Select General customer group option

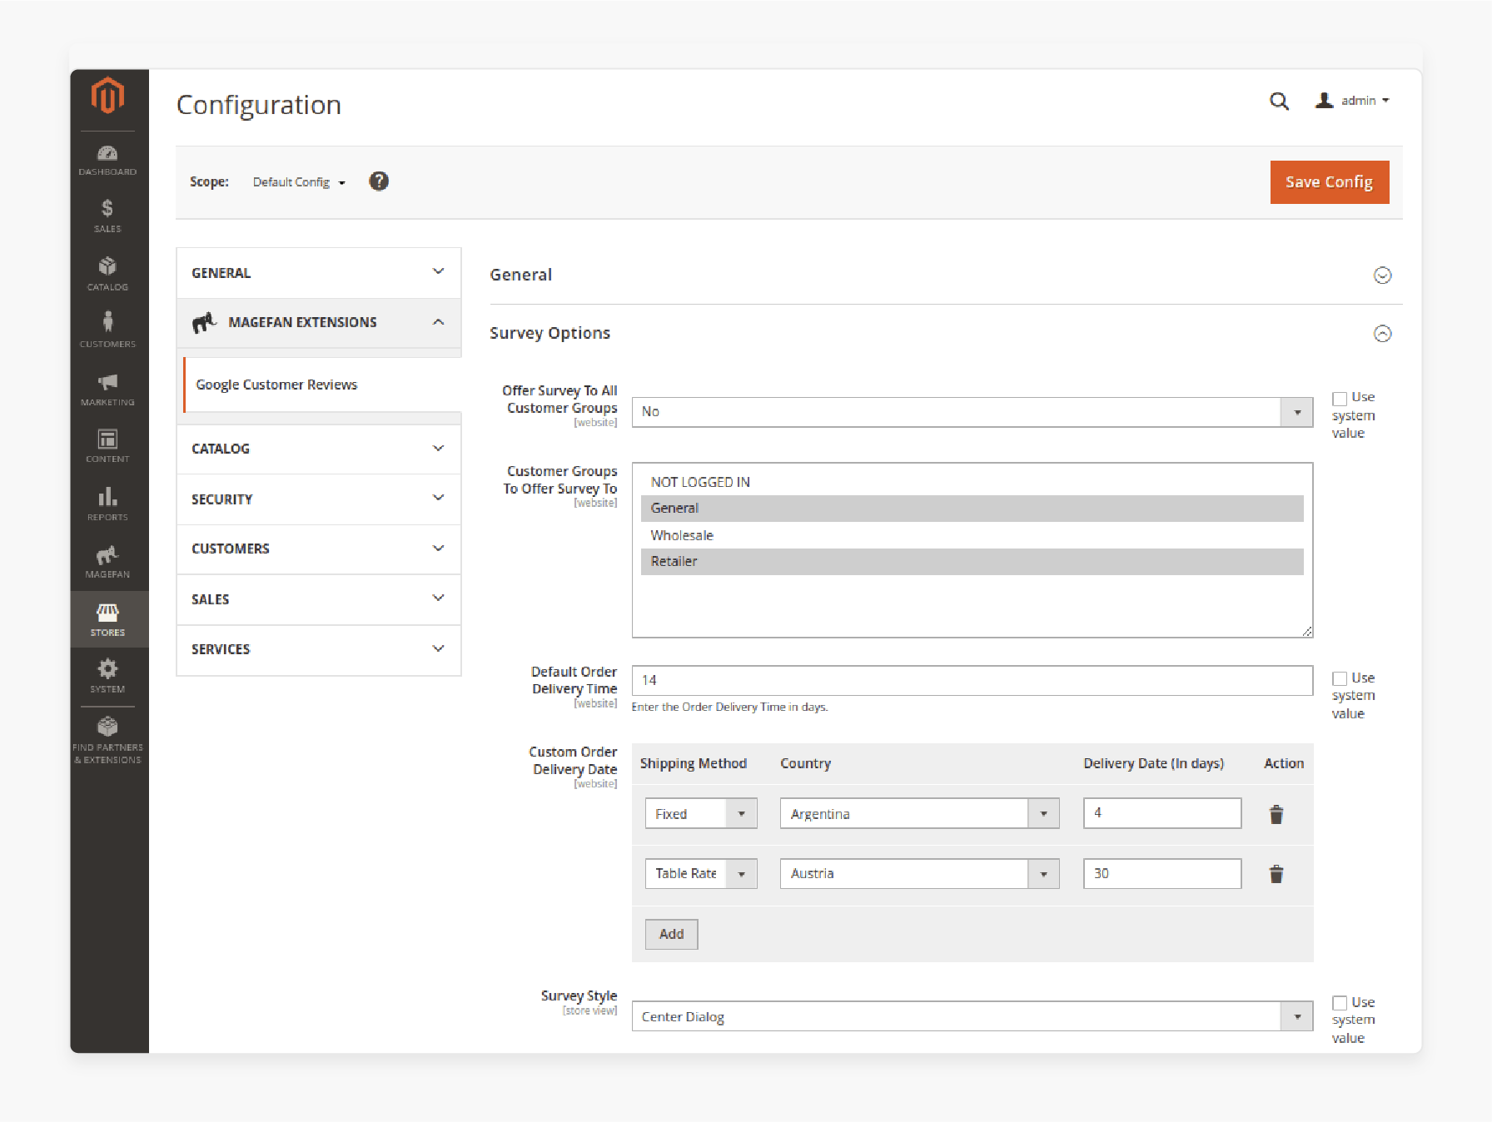coord(972,509)
